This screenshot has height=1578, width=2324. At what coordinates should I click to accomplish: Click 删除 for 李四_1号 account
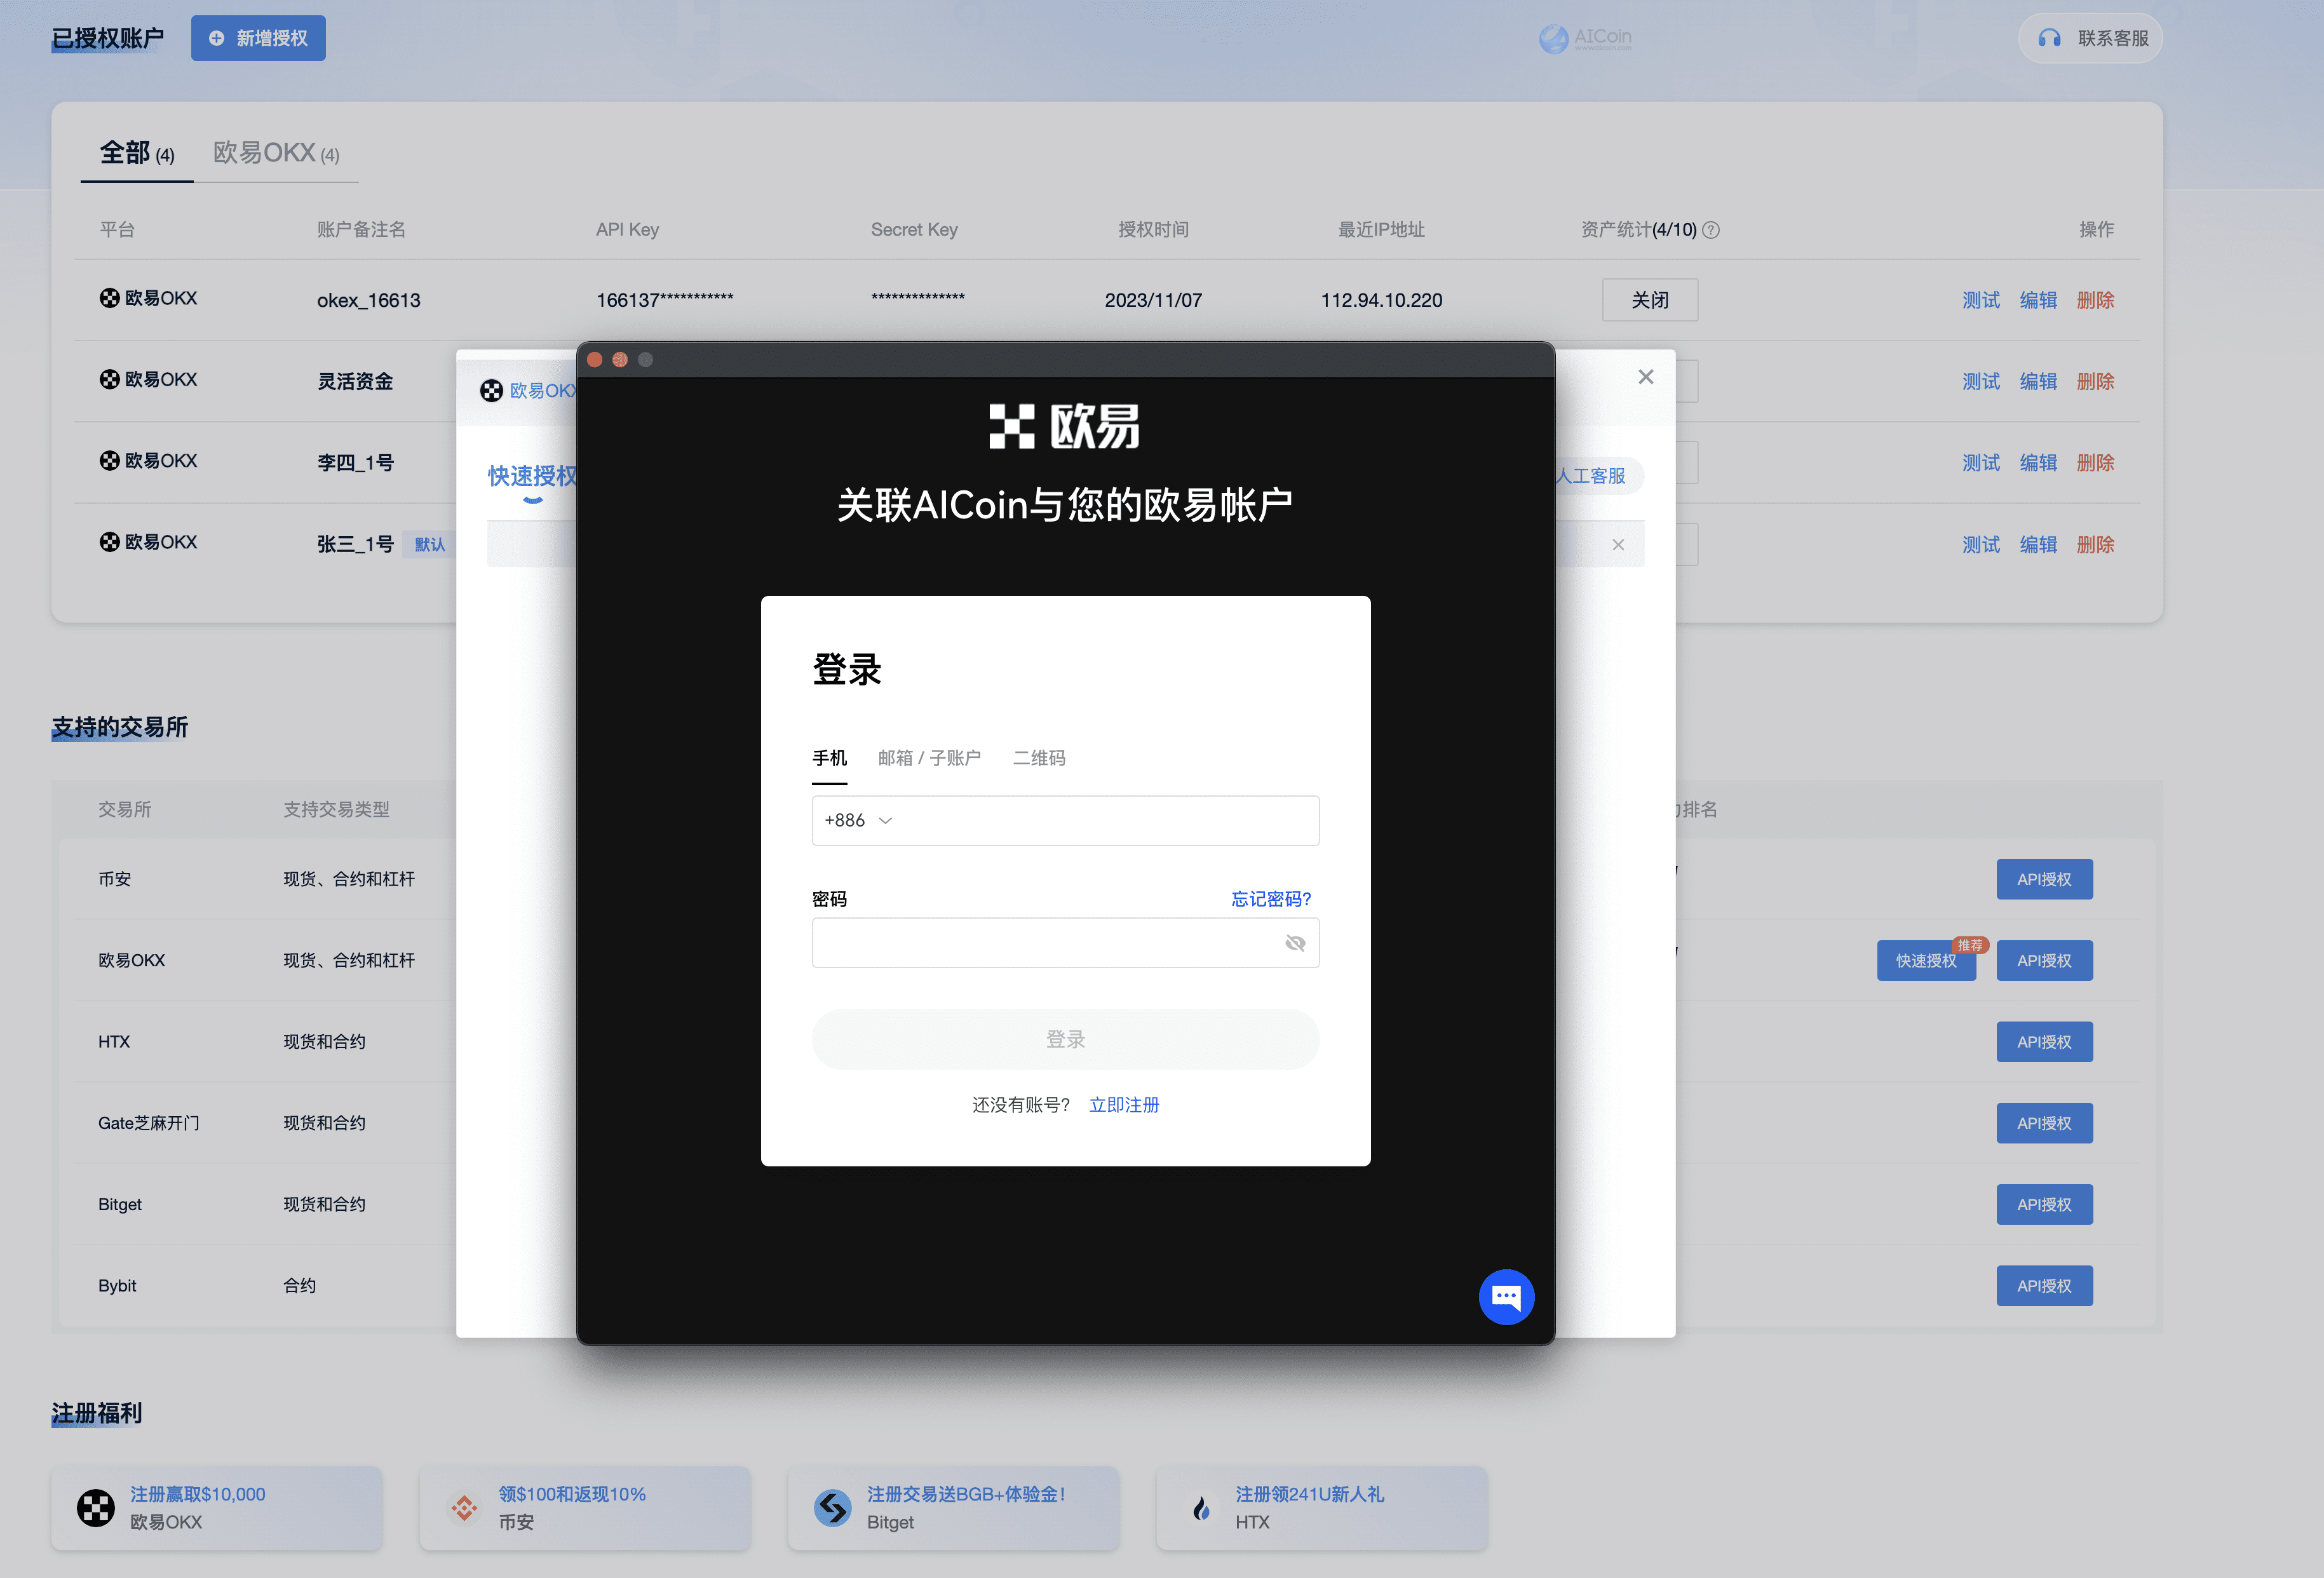click(x=2095, y=462)
